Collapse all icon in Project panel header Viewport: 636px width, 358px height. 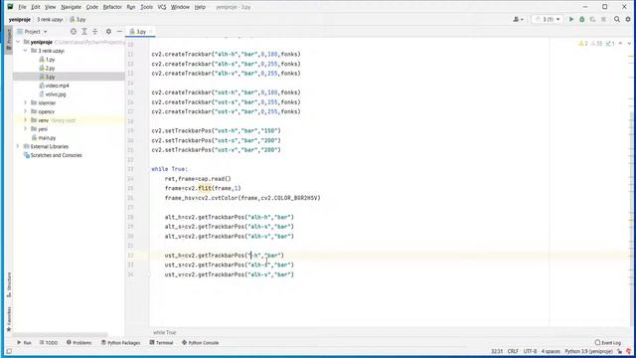(95, 31)
